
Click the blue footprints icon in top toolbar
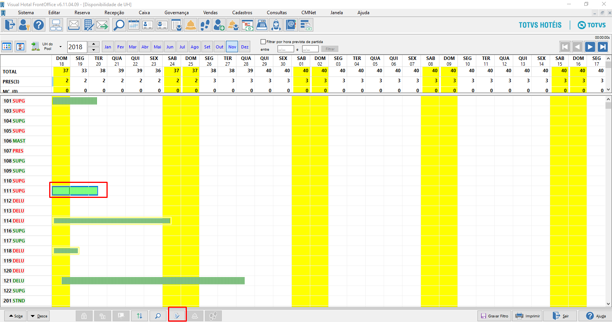coord(205,25)
